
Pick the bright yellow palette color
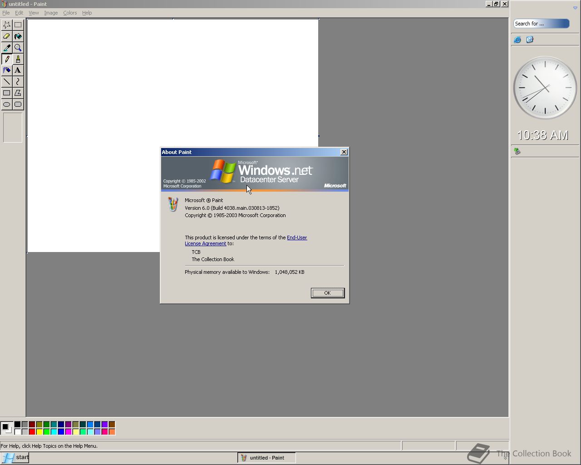39,431
